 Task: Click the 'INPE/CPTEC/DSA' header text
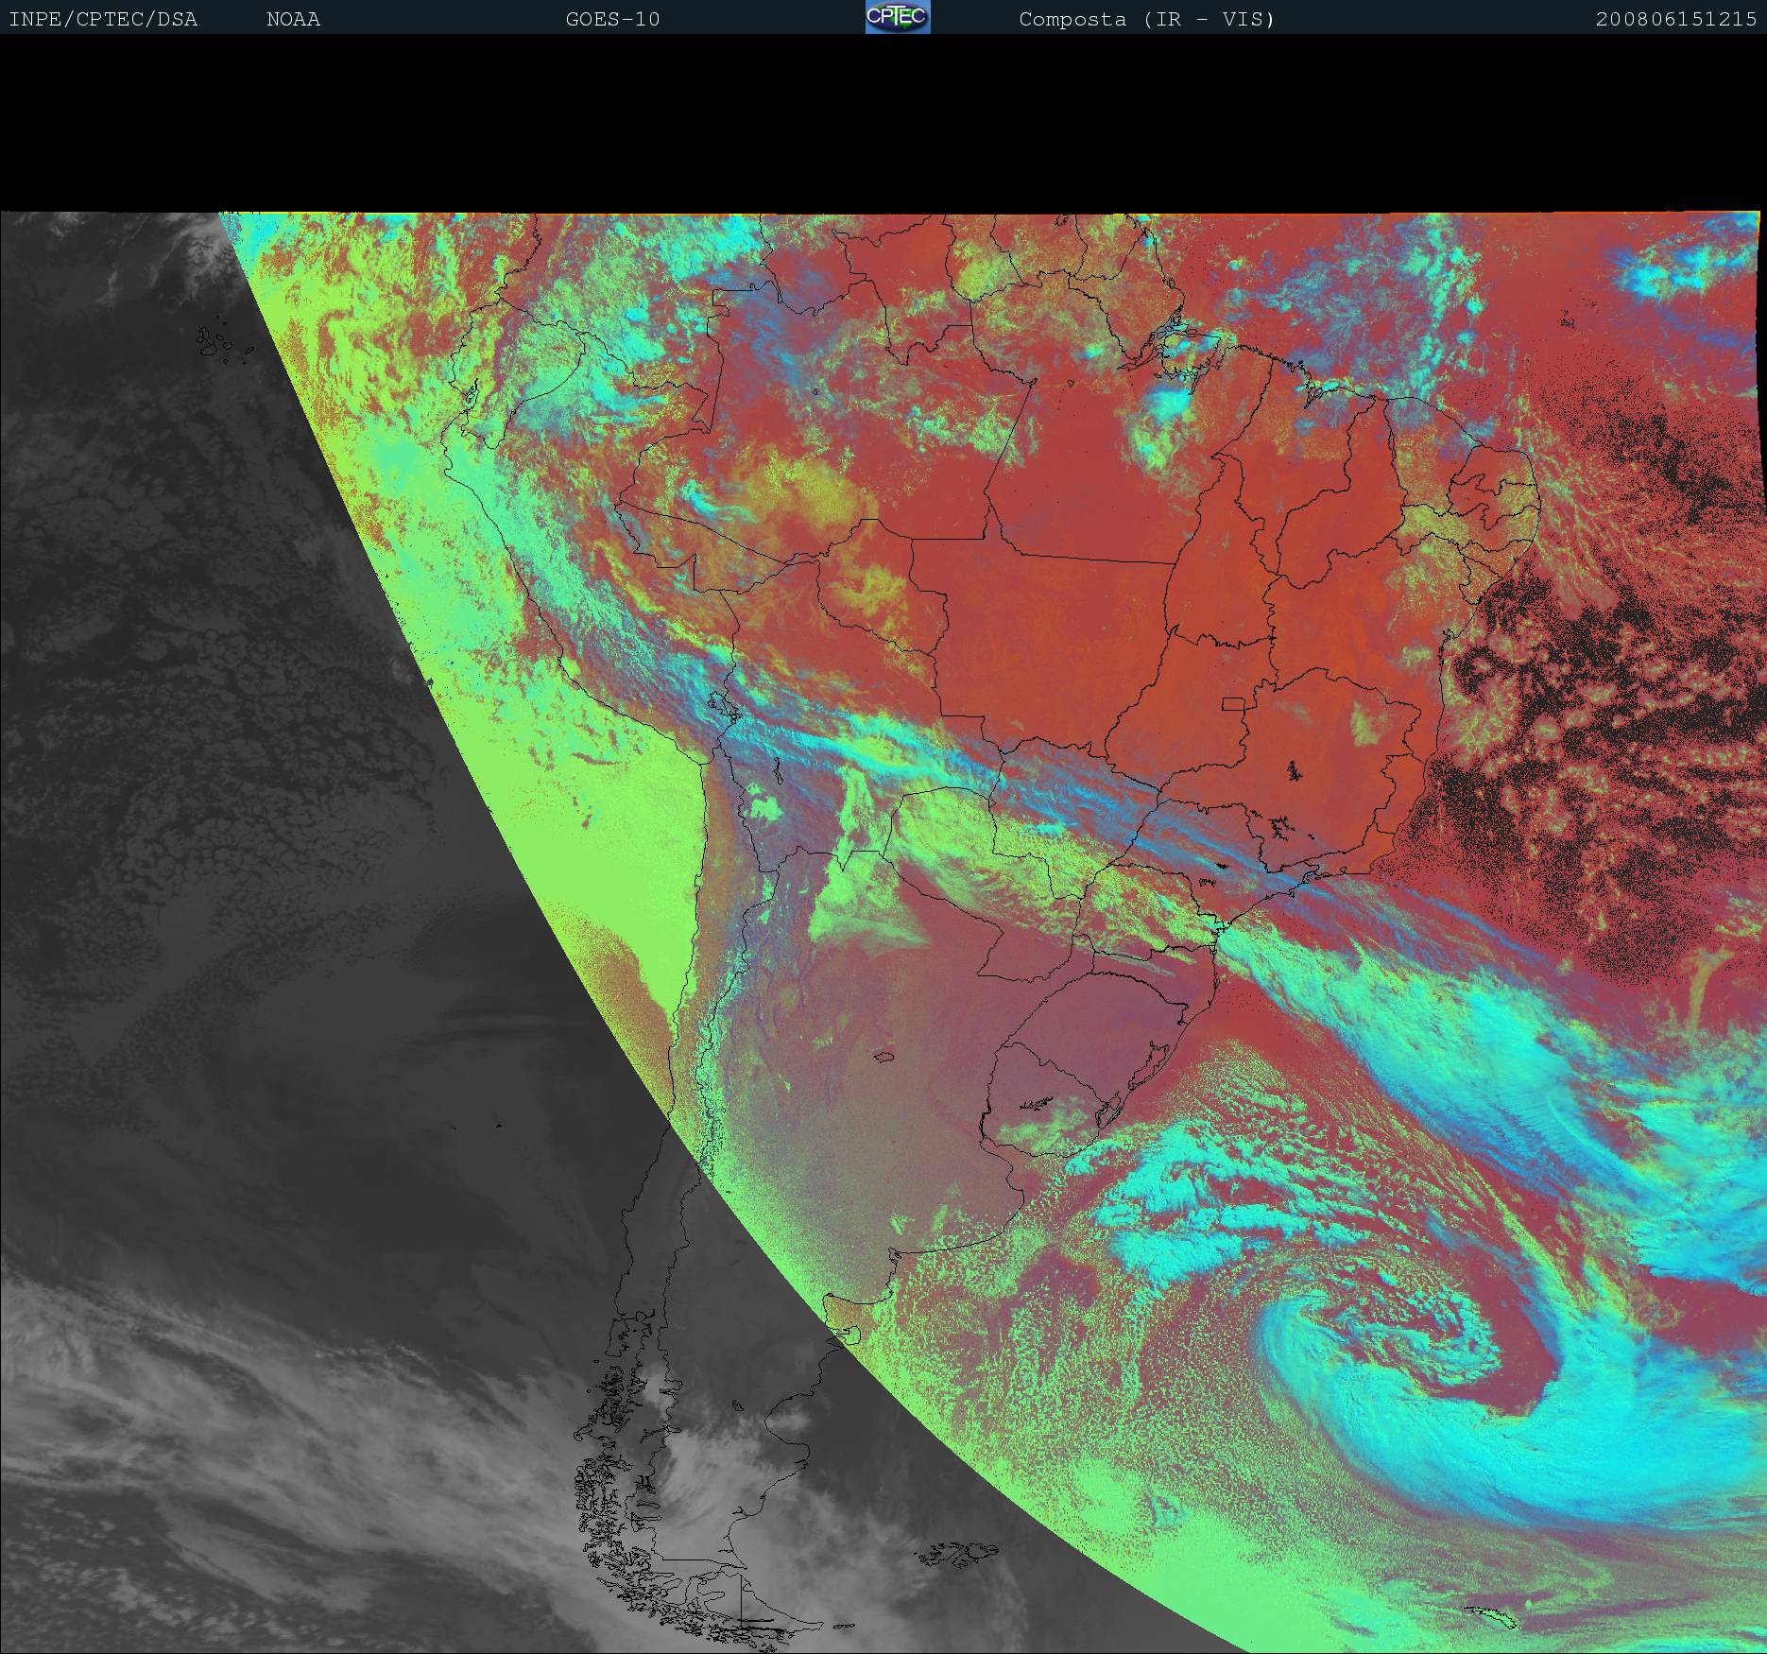click(103, 20)
